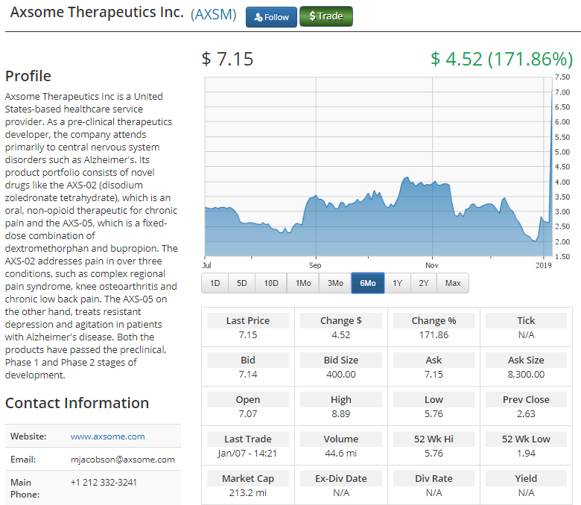Select the 1D chart range
Screen dimensions: 581x505
point(215,283)
